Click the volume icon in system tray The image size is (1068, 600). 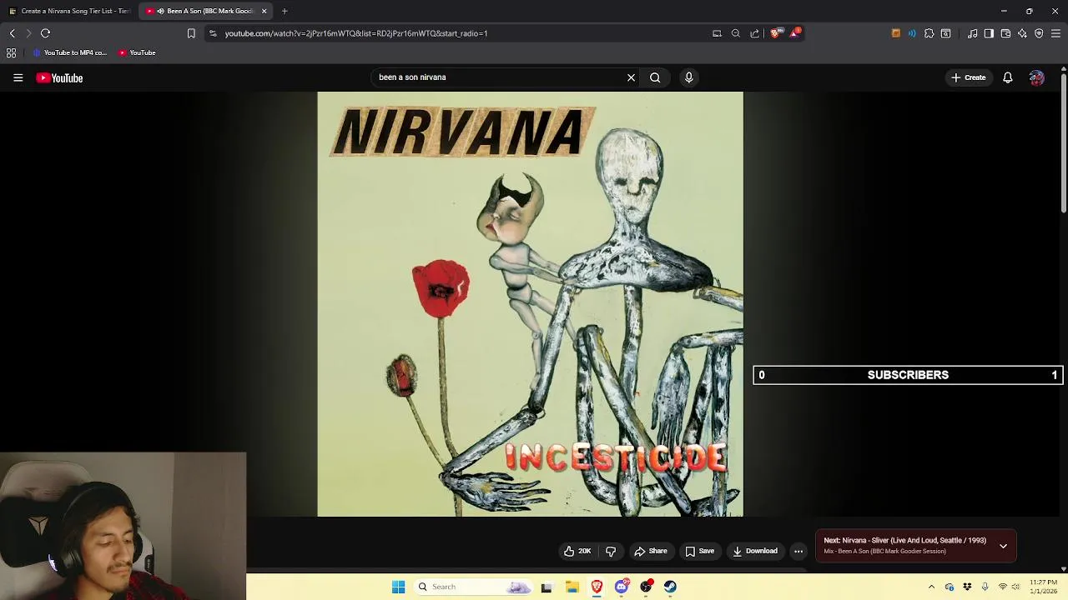(x=1015, y=587)
